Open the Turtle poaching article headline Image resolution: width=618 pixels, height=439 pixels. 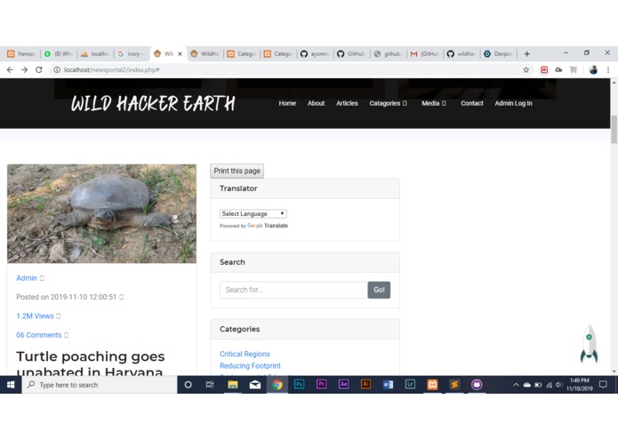[91, 363]
